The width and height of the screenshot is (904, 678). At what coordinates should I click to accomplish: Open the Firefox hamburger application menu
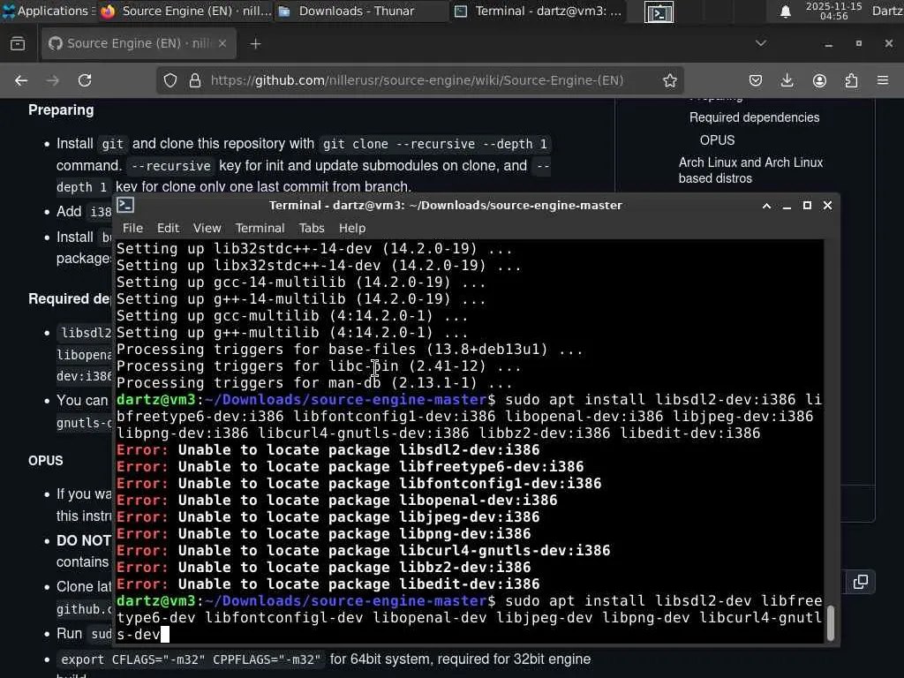(883, 80)
